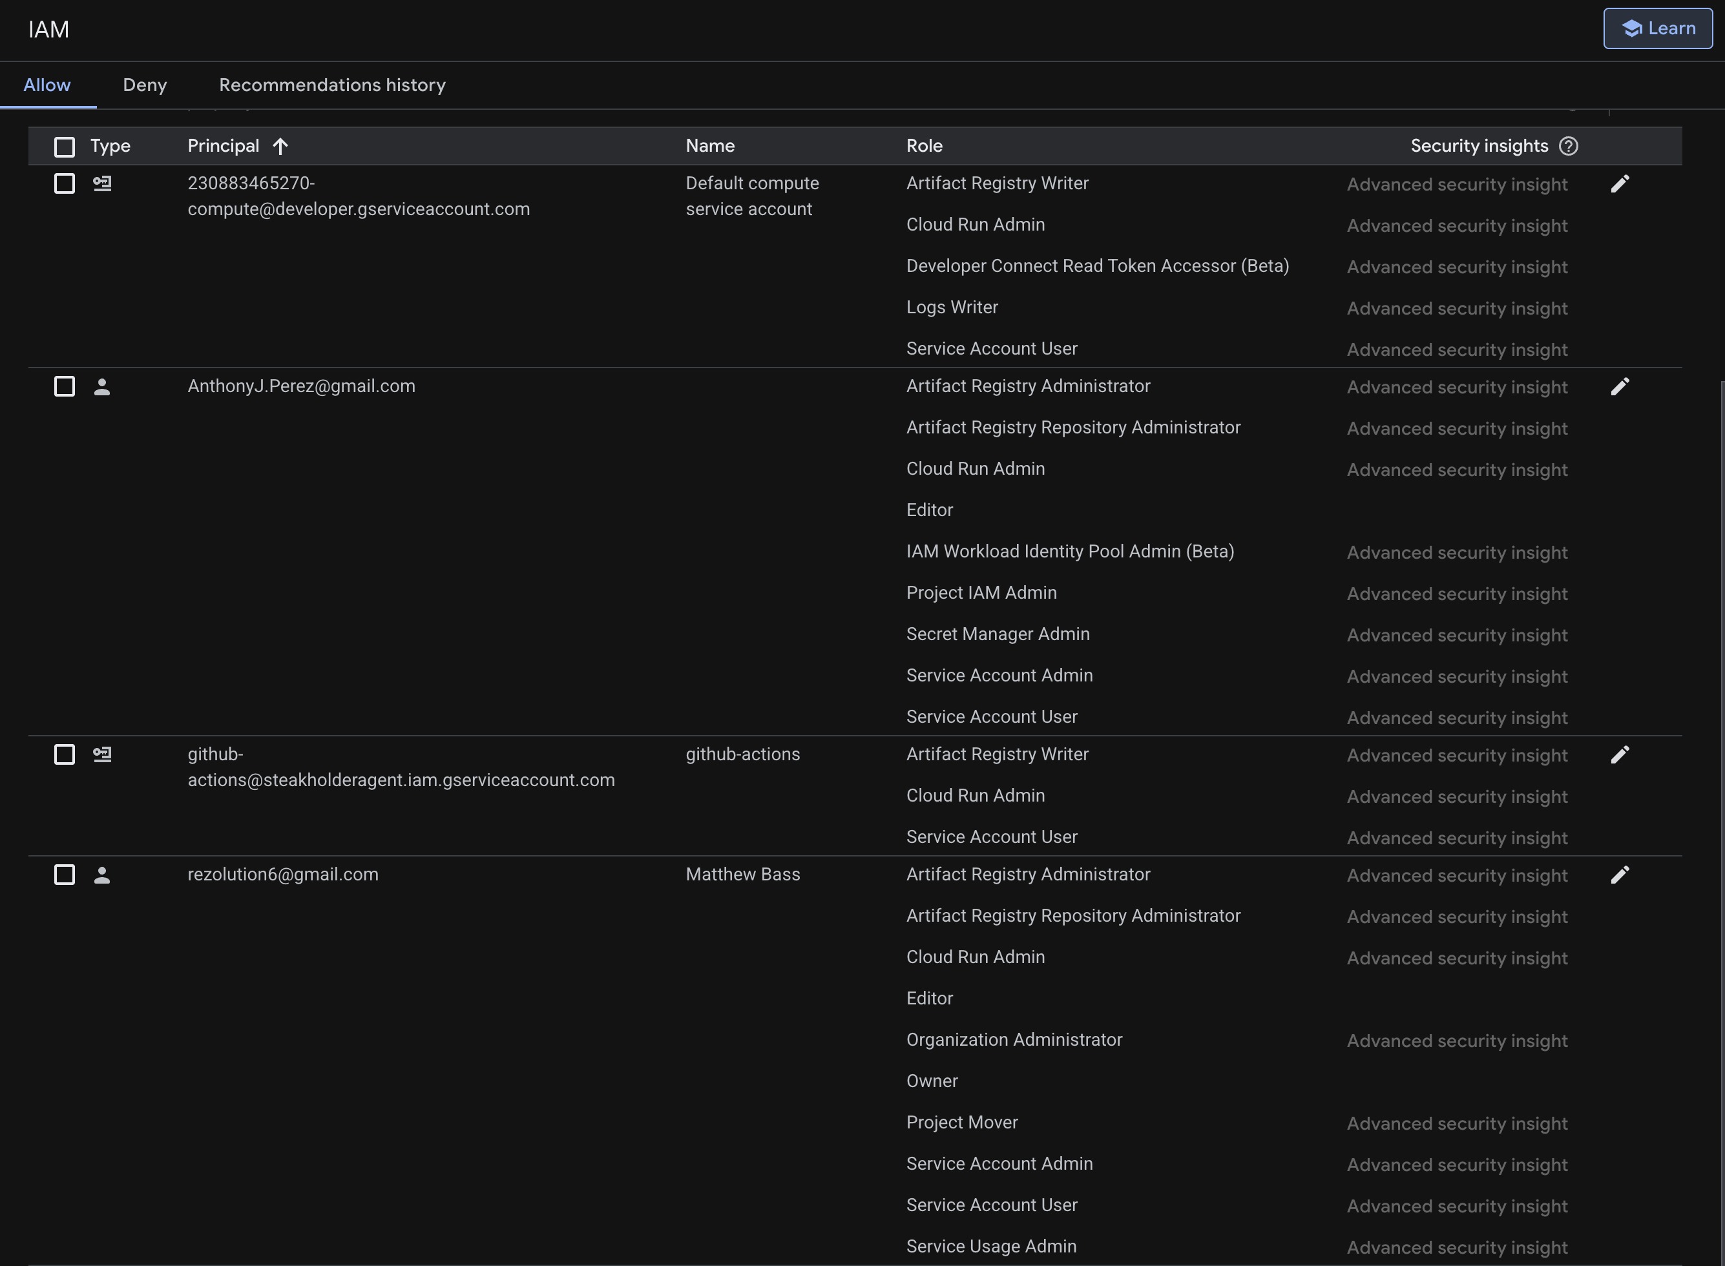Viewport: 1725px width, 1266px height.
Task: Edit github-actions service account roles
Action: click(x=1619, y=755)
